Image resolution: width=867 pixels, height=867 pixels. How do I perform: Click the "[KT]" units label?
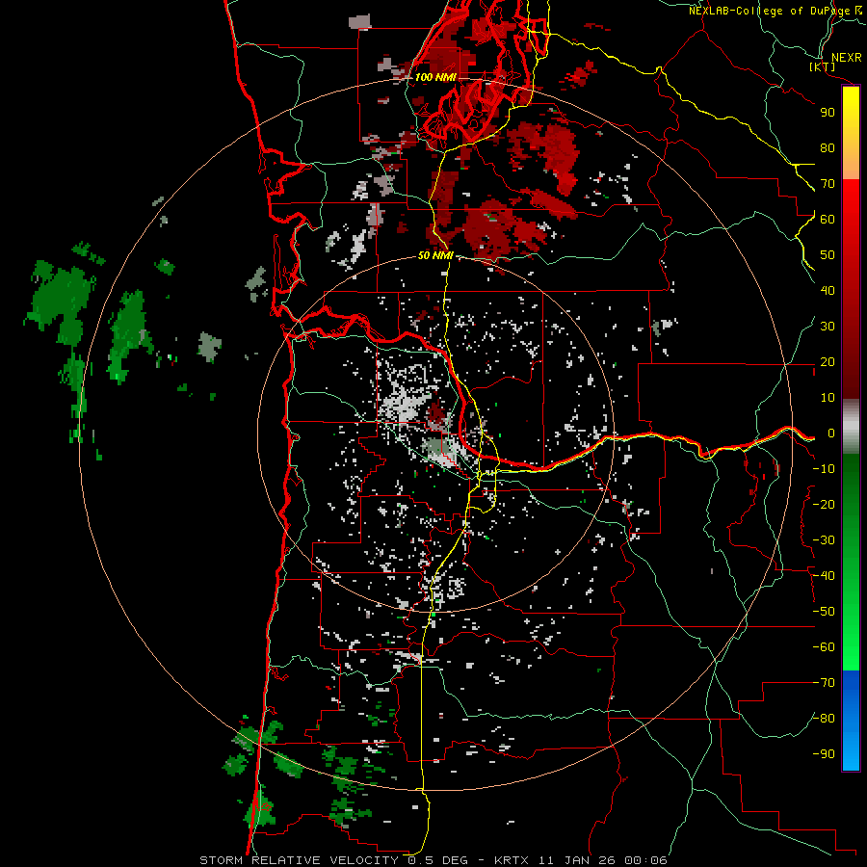point(823,66)
